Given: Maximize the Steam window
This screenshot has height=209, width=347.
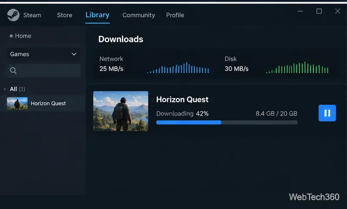Looking at the screenshot, I should coord(319,11).
